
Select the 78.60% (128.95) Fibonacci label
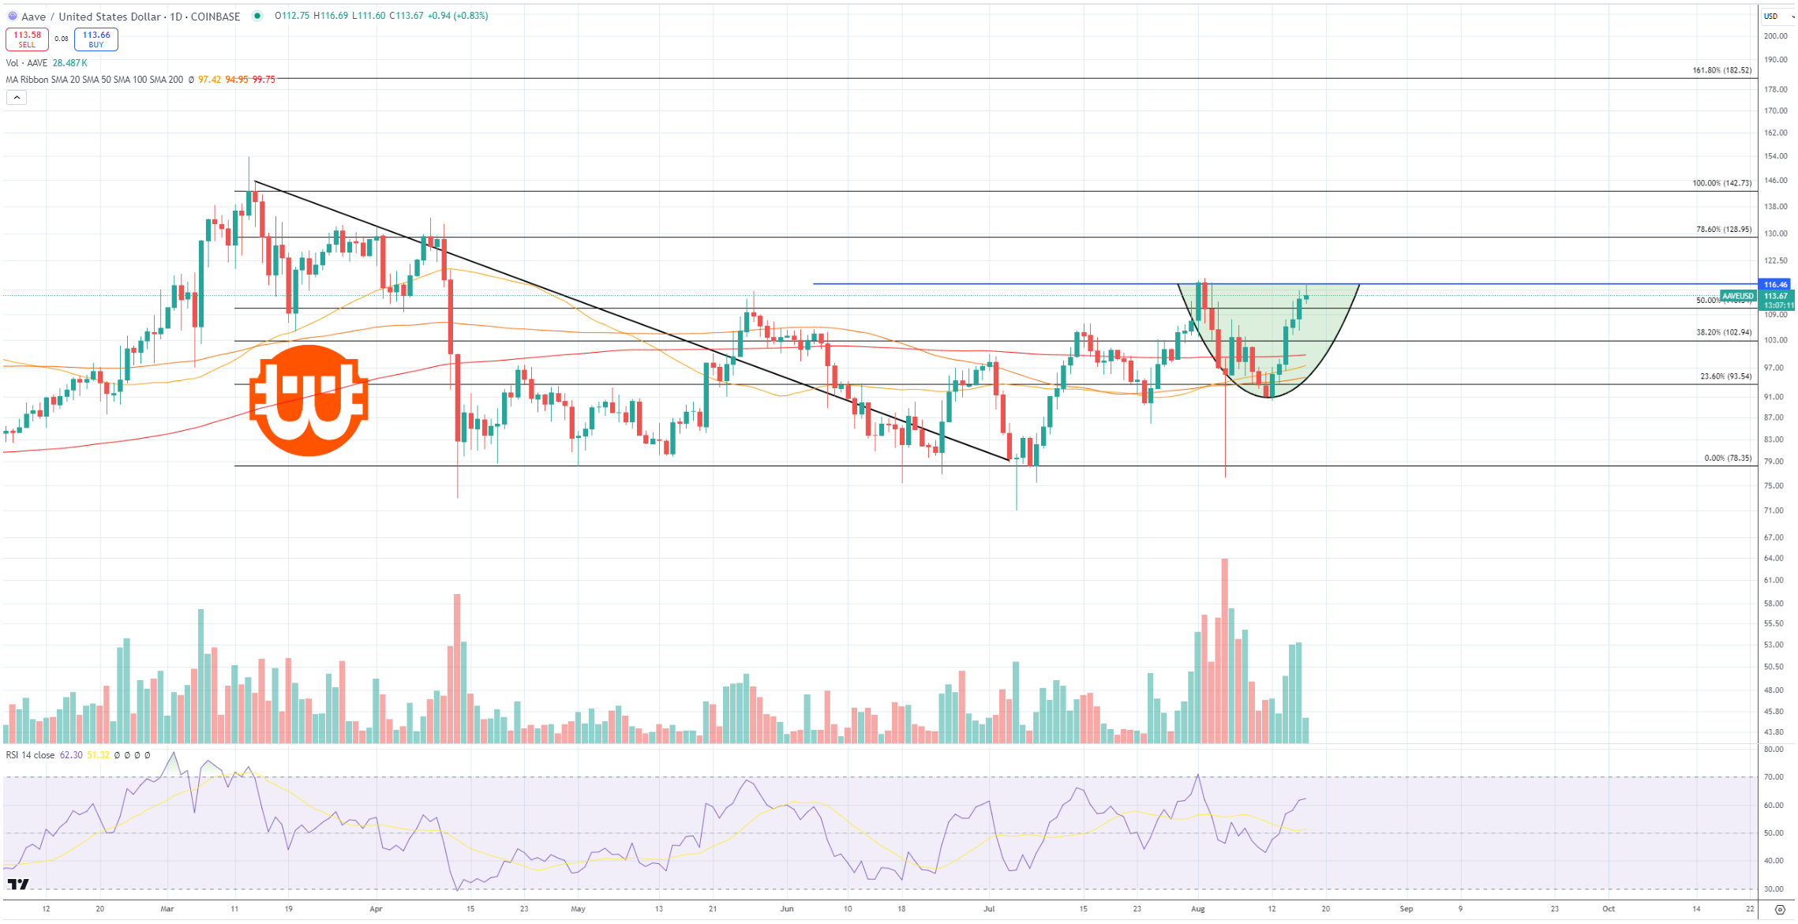(1724, 230)
